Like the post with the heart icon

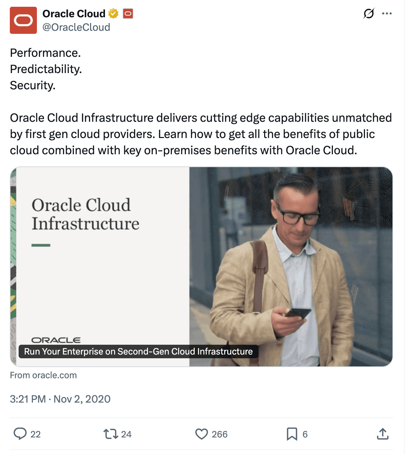pos(201,434)
